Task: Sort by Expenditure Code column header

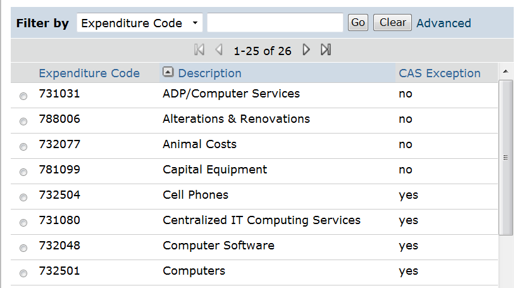Action: (x=89, y=73)
